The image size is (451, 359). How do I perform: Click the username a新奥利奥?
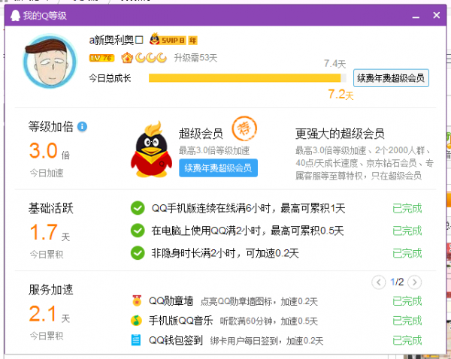coord(116,40)
